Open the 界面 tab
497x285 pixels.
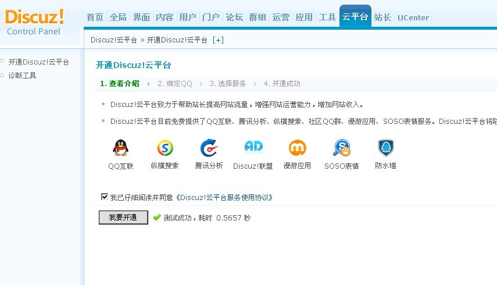coord(141,17)
